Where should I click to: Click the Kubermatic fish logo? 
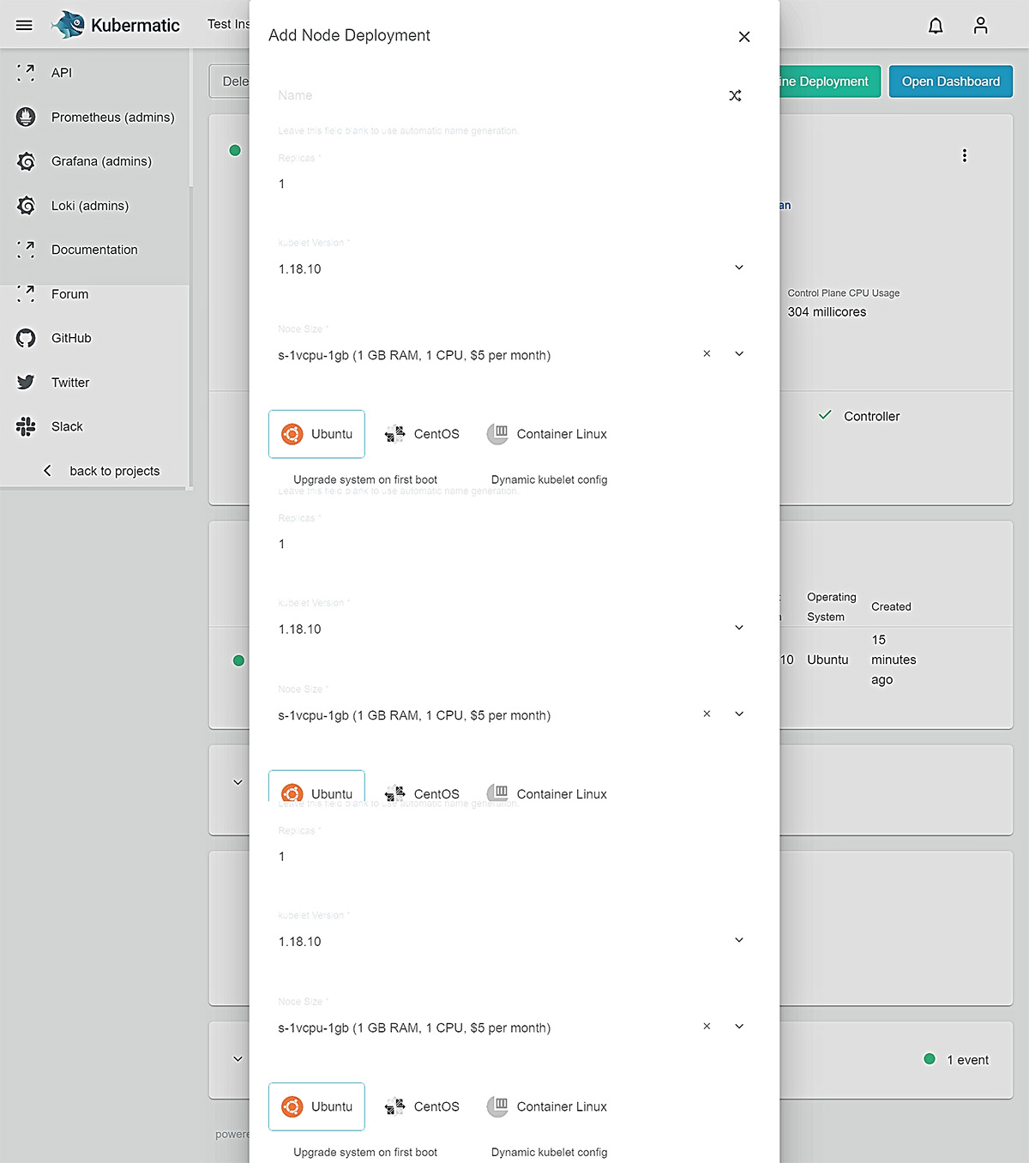pyautogui.click(x=68, y=24)
